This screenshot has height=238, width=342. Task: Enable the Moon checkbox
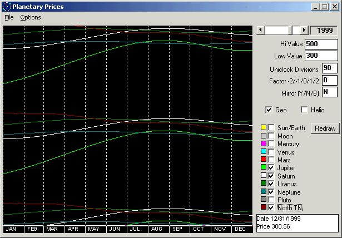click(x=271, y=136)
